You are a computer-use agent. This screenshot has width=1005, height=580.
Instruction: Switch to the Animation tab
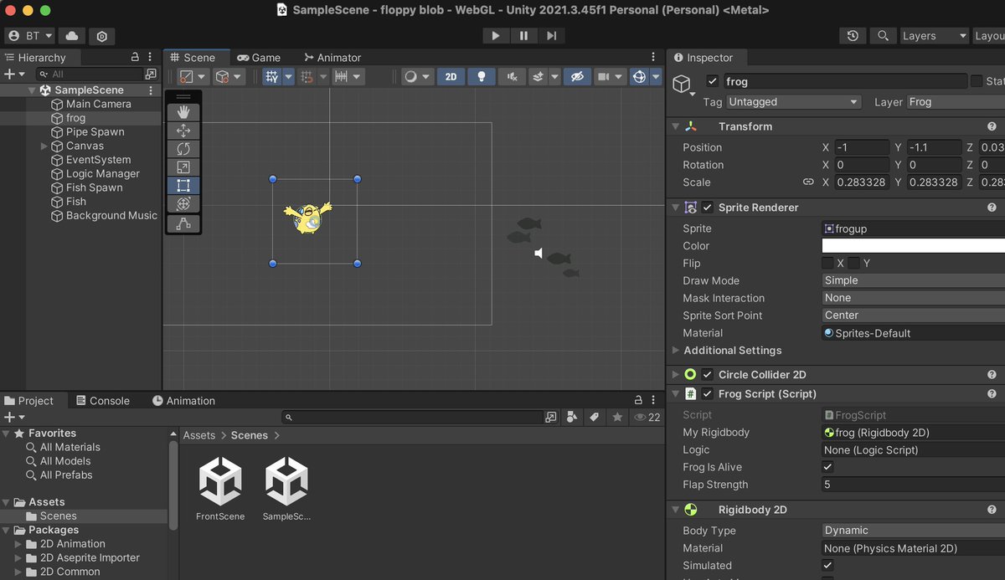point(183,401)
